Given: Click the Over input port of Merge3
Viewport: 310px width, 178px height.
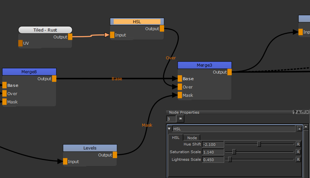Looking at the screenshot, I should (180, 87).
